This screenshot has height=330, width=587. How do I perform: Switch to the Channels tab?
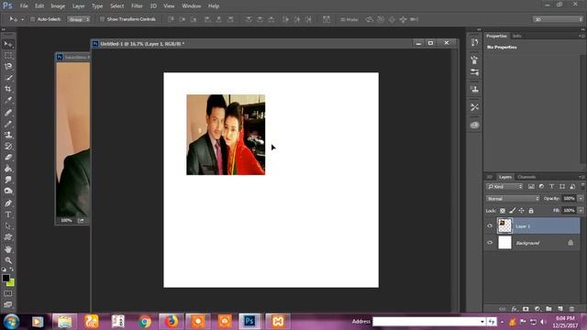(526, 177)
